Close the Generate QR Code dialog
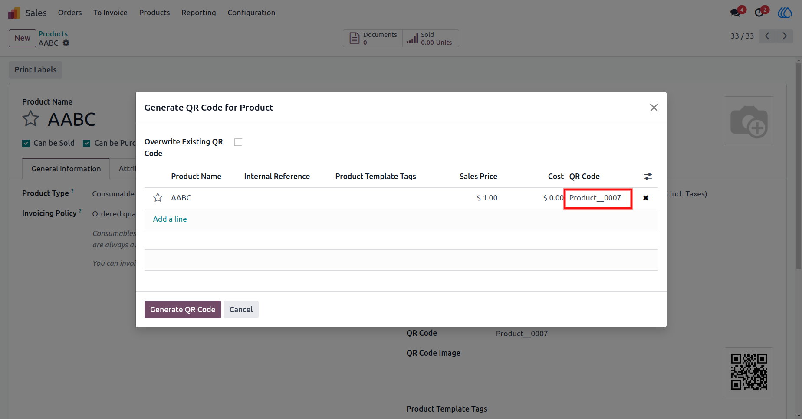 (x=654, y=108)
